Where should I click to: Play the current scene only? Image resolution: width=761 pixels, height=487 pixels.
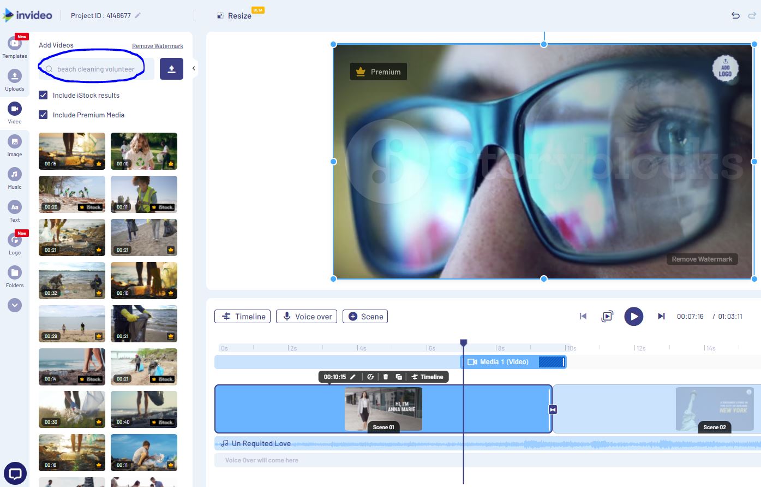tap(607, 316)
